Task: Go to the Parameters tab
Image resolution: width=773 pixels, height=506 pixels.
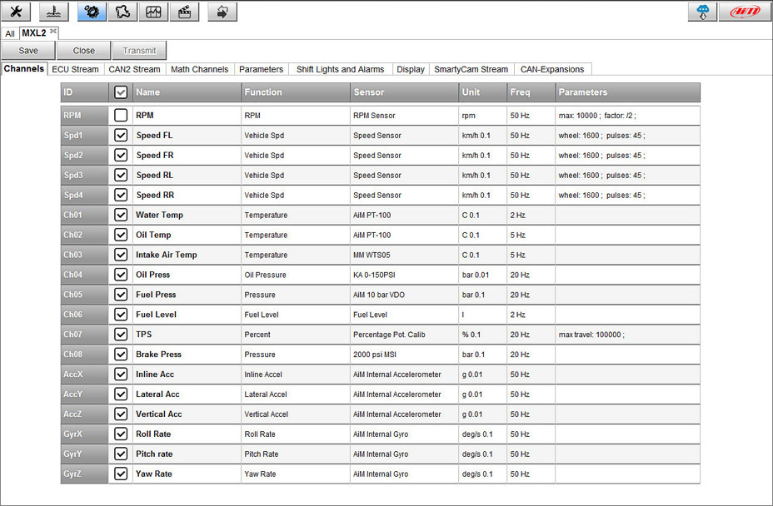Action: [262, 69]
